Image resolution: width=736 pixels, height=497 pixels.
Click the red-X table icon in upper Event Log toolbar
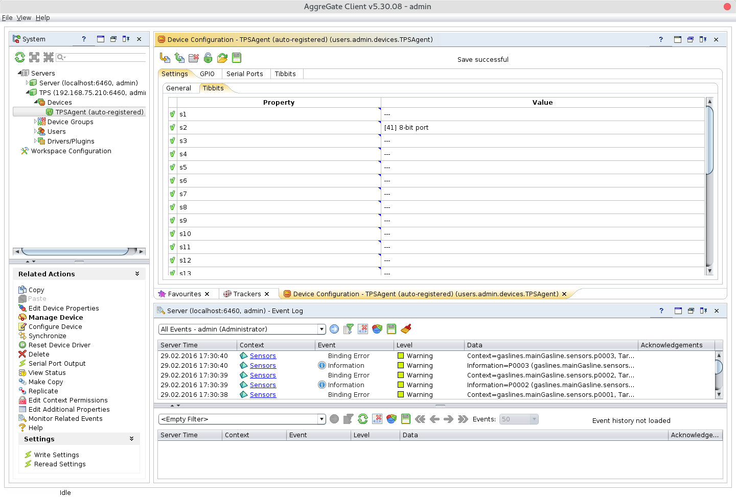tap(363, 329)
